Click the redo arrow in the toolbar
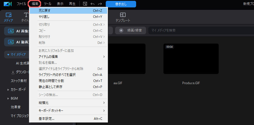The image size is (254, 125). pyautogui.click(x=100, y=4)
